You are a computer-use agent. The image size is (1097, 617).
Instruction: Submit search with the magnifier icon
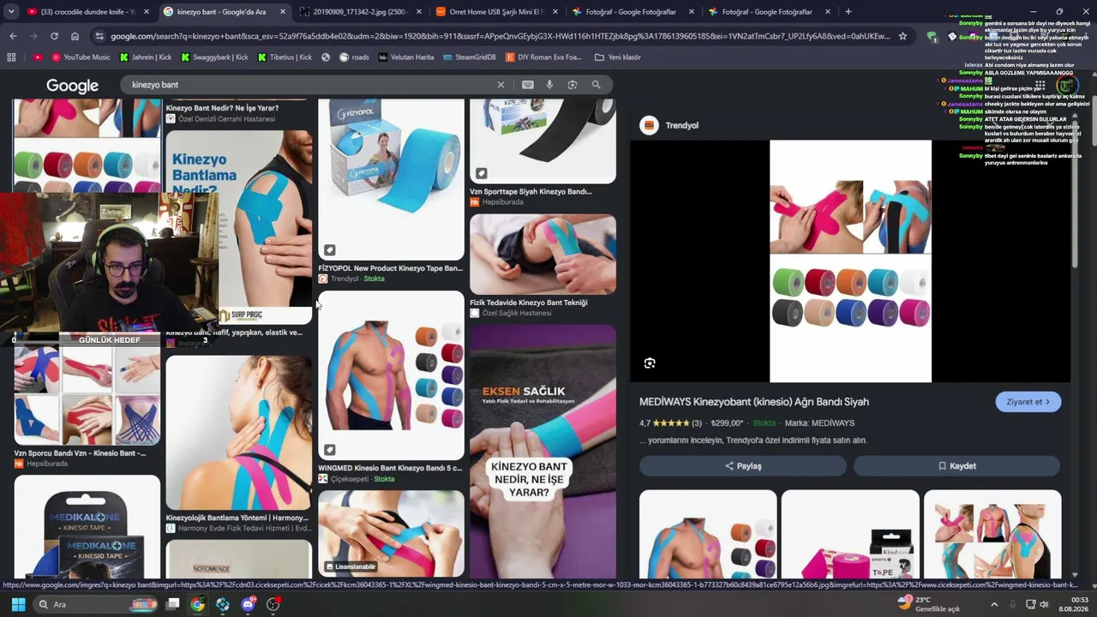coord(596,85)
